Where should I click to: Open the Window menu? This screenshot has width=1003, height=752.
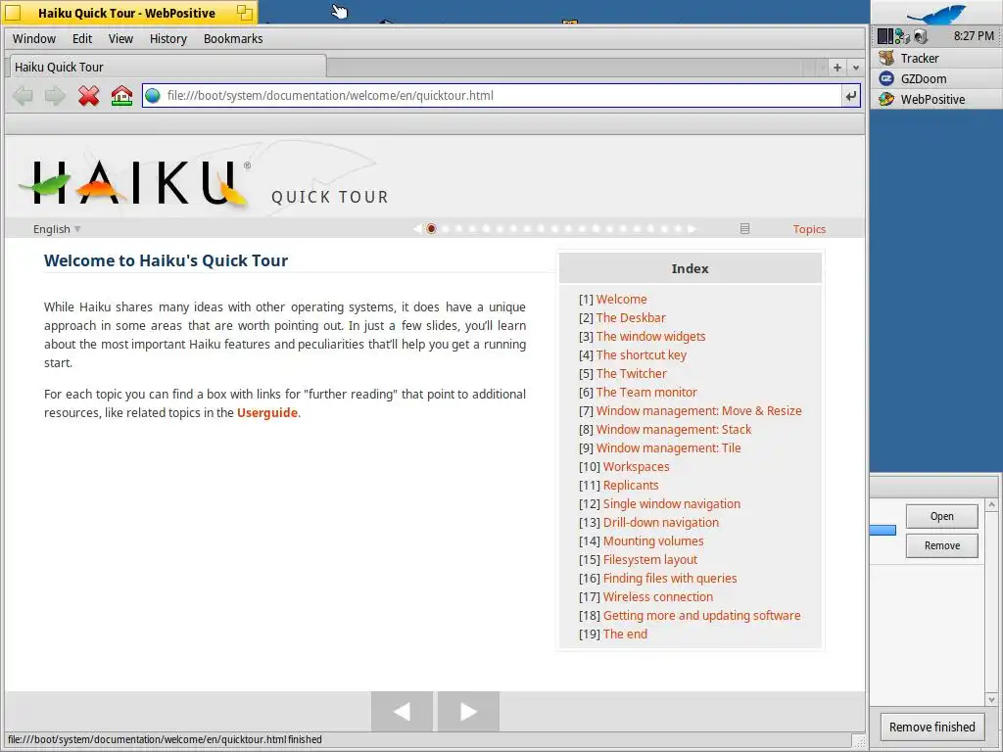coord(34,39)
